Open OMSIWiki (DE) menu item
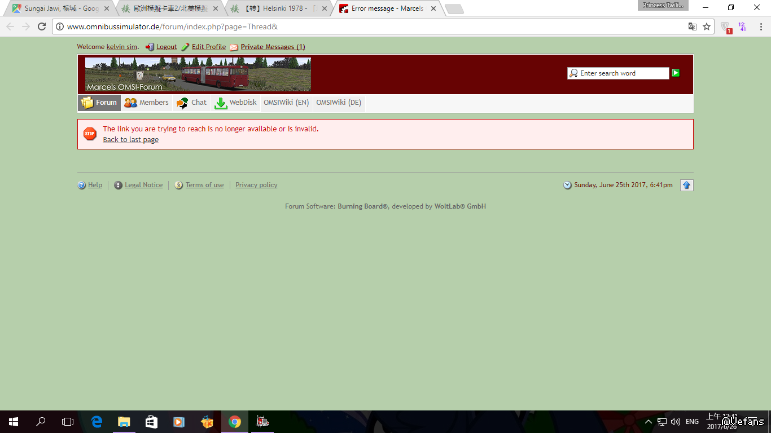Image resolution: width=771 pixels, height=433 pixels. [339, 103]
